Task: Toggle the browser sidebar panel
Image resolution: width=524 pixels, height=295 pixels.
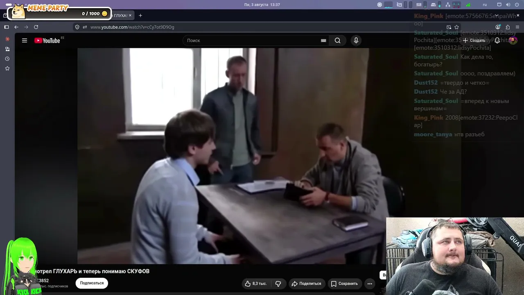Action: (x=7, y=27)
